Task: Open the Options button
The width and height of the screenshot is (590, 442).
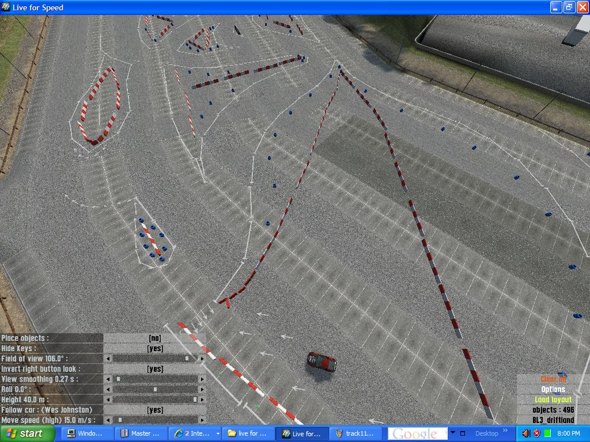Action: click(553, 390)
